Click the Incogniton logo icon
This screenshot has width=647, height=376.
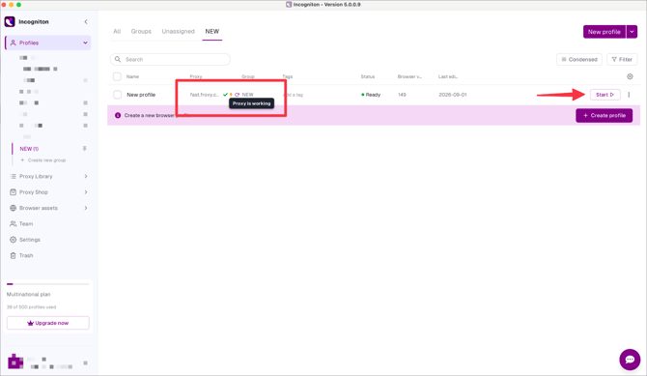pyautogui.click(x=10, y=21)
